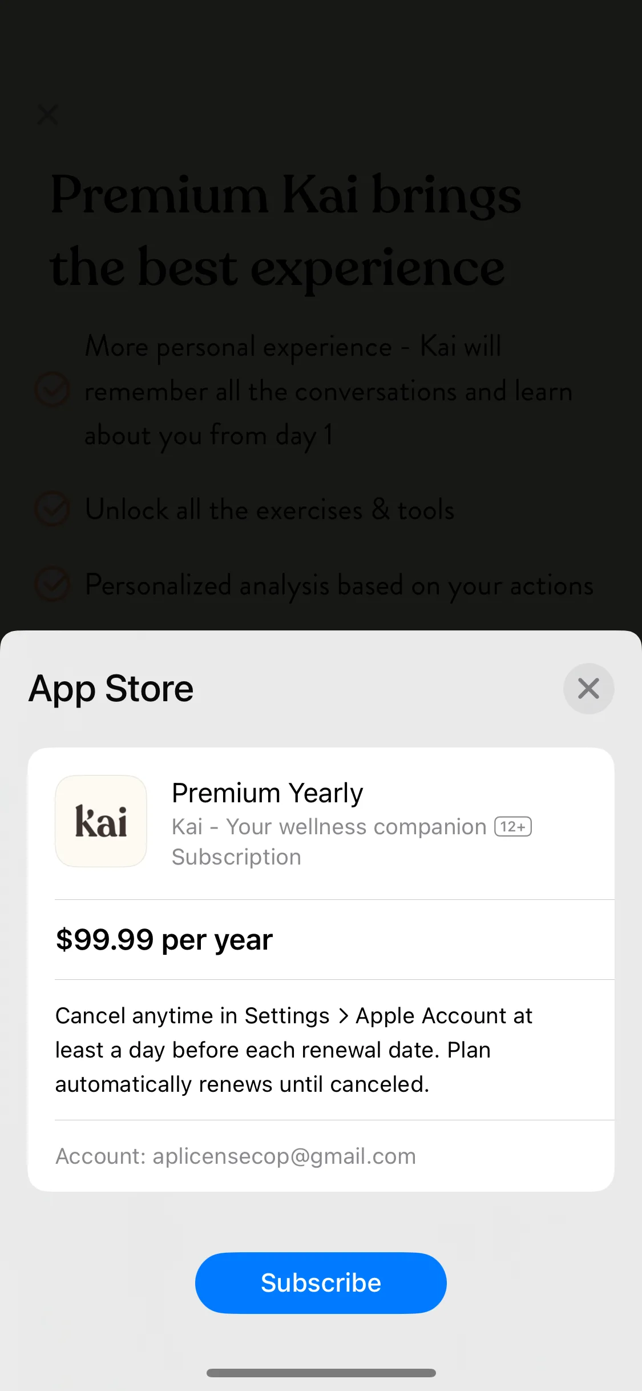Tap the Premium Kai brings the best experience heading
The height and width of the screenshot is (1391, 642).
(285, 230)
